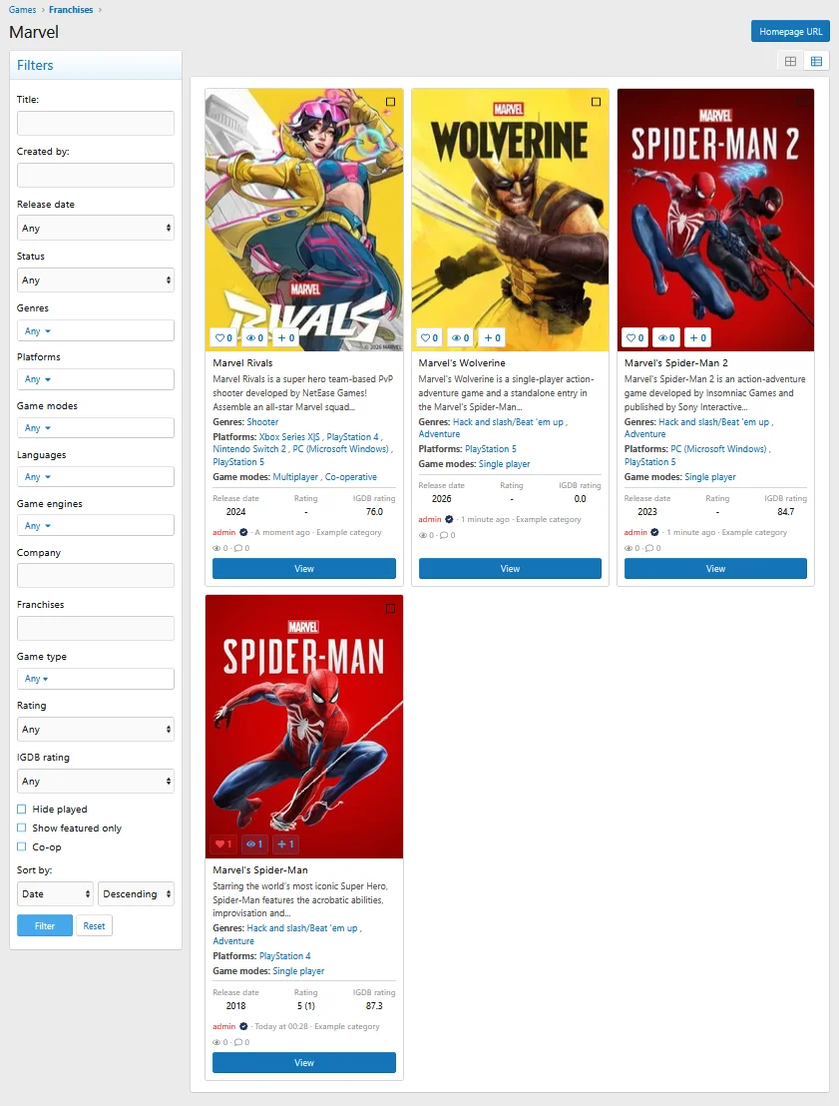Click eye icon on Marvel's Spider-Man cover
Image resolution: width=839 pixels, height=1106 pixels.
click(x=254, y=843)
